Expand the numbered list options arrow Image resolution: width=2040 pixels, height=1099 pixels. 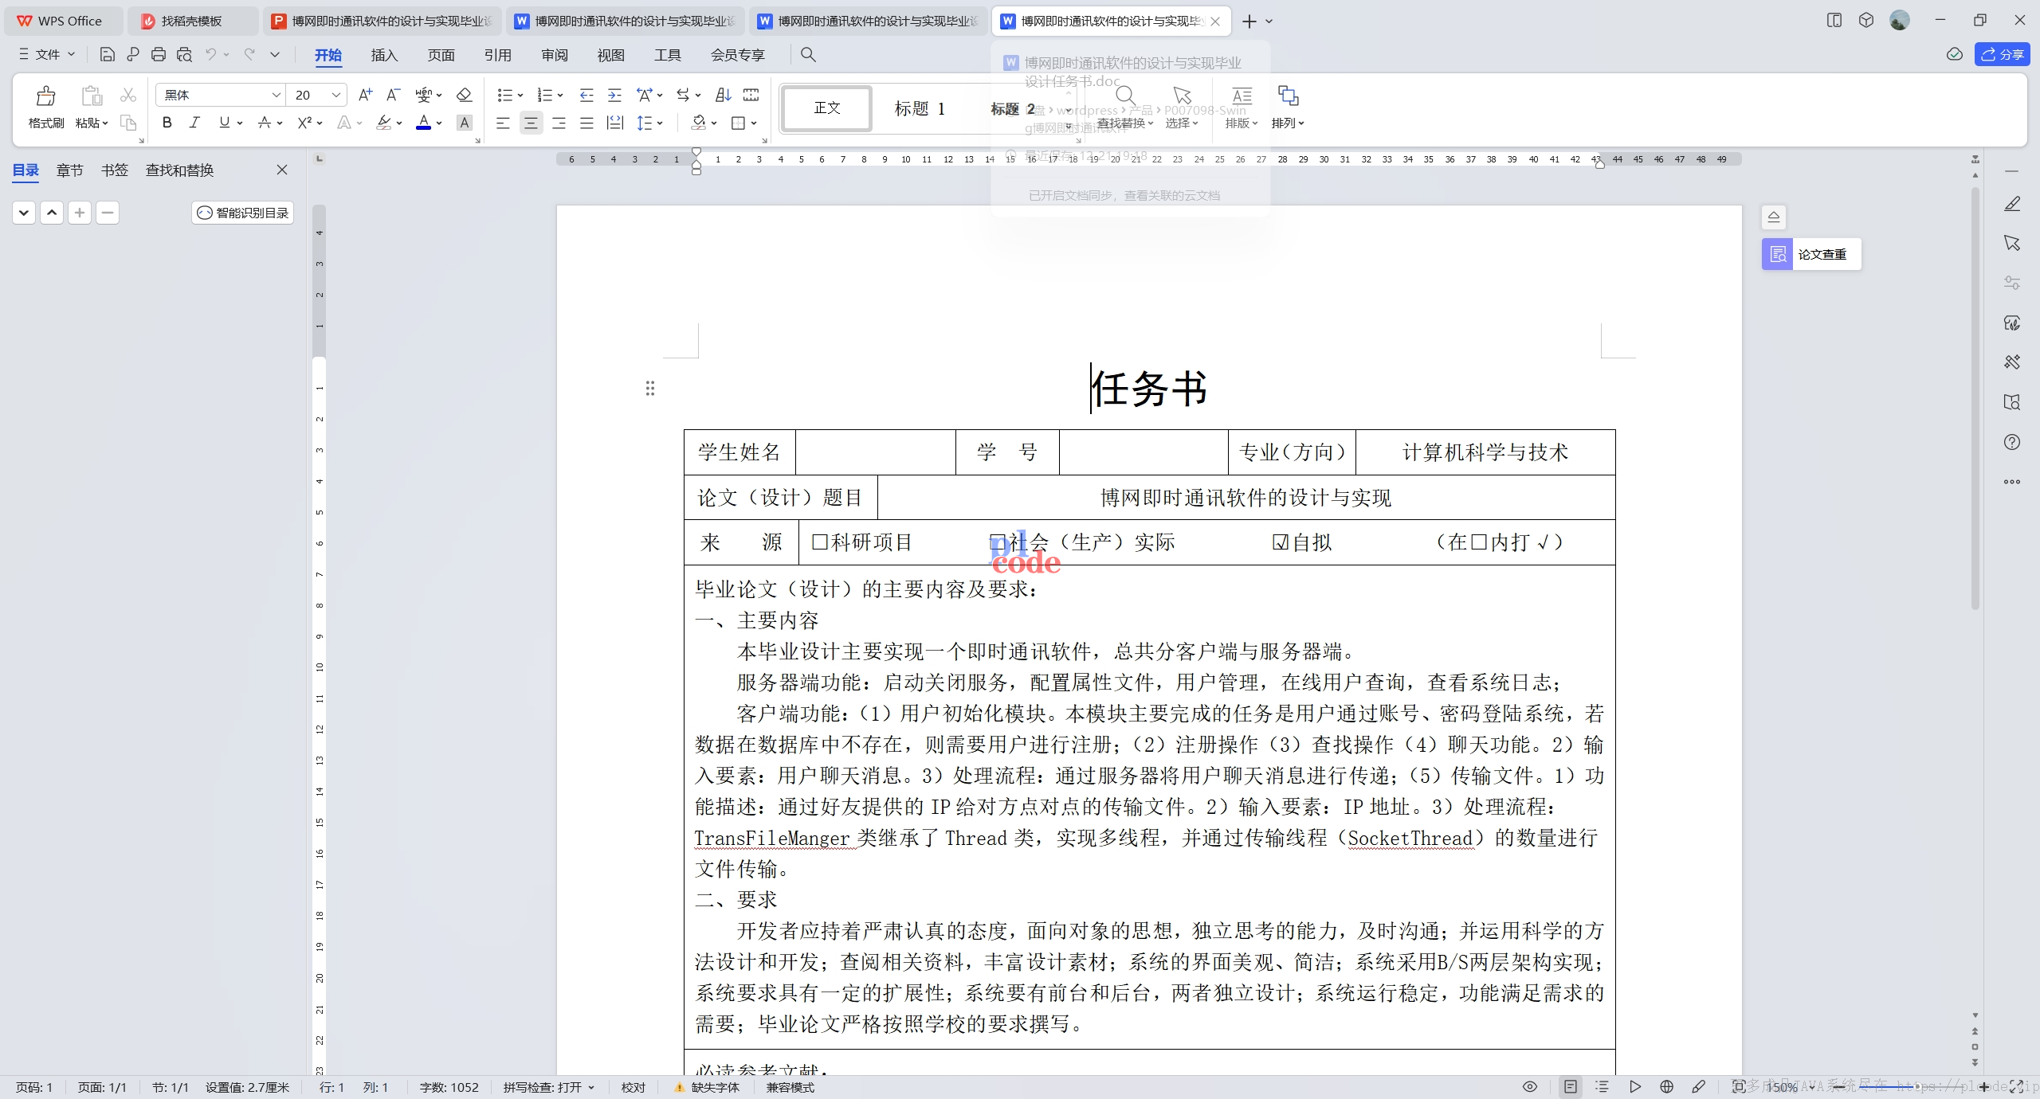pos(560,96)
